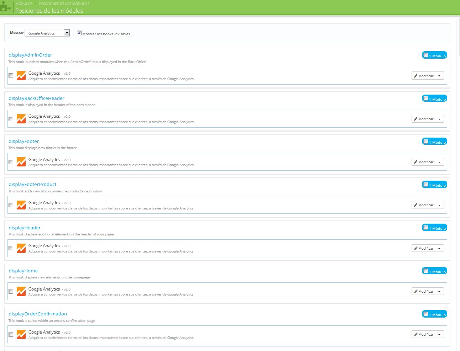Click the Google Analytics icon under displayFooterProduct
Image resolution: width=460 pixels, height=351 pixels.
point(21,205)
